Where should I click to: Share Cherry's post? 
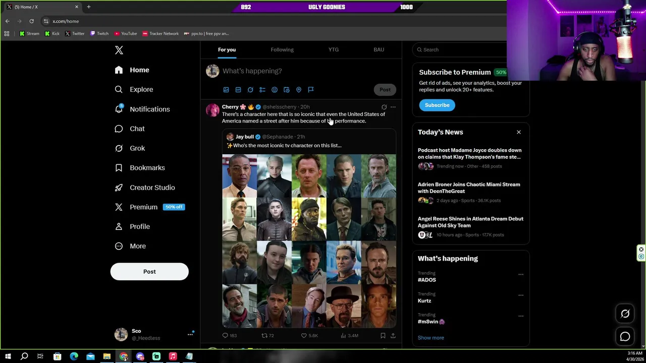pyautogui.click(x=393, y=335)
